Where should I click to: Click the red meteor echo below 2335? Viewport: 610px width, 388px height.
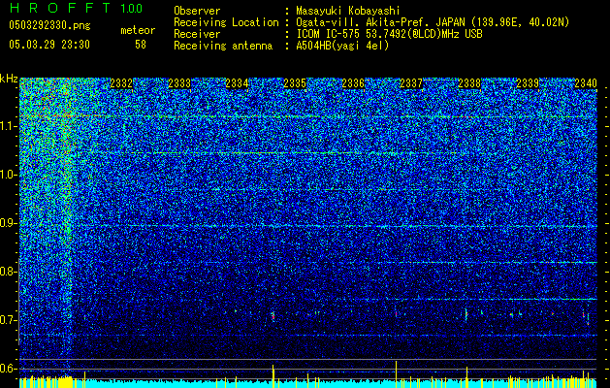(x=273, y=316)
